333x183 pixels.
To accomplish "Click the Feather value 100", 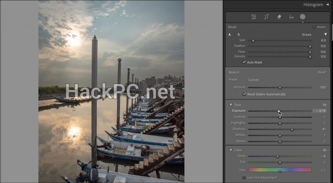I will 323,46.
